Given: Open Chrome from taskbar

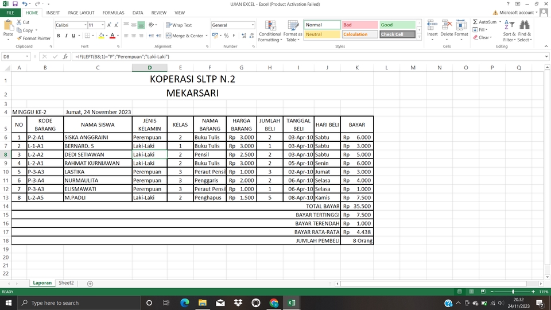Looking at the screenshot, I should 274,303.
